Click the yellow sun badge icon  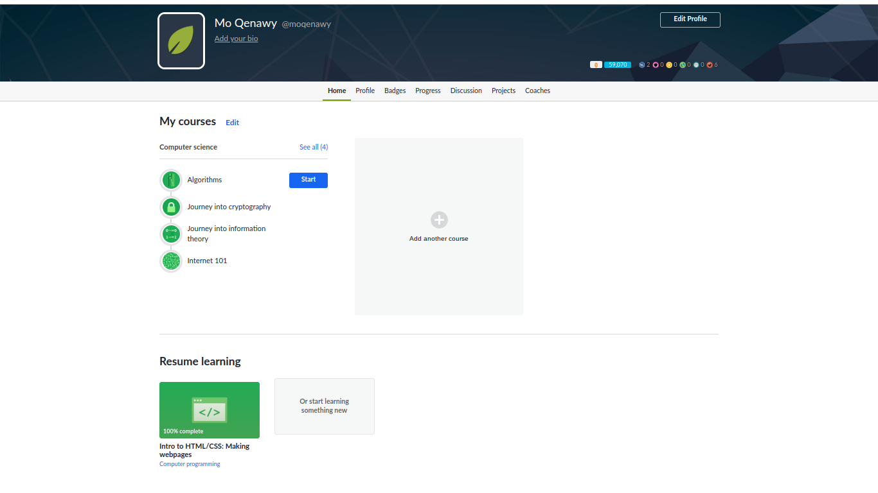[669, 65]
